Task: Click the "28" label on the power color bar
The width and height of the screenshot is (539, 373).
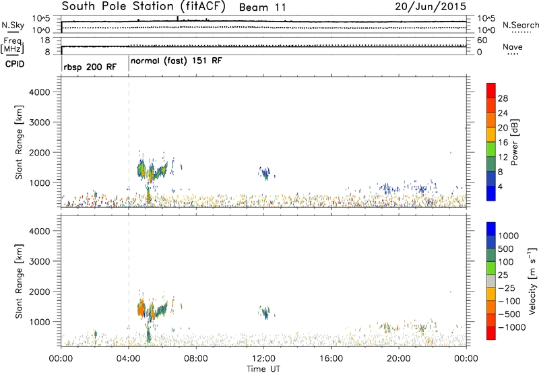Action: [503, 98]
